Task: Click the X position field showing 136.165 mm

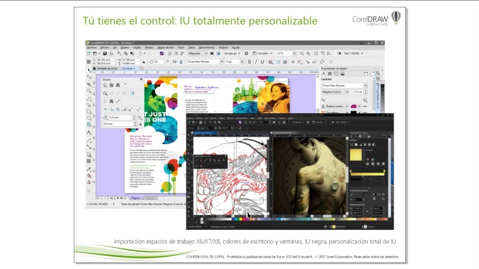Action: [105, 60]
